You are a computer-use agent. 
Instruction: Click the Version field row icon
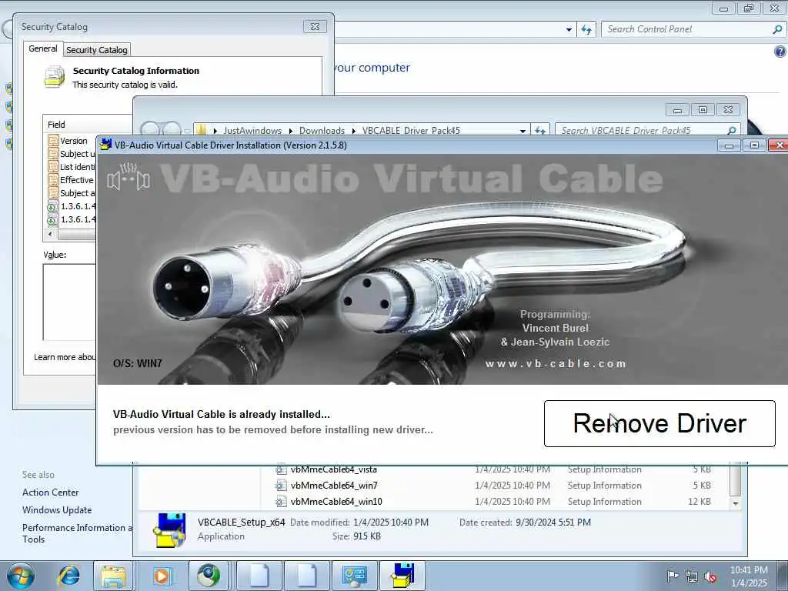coord(53,141)
